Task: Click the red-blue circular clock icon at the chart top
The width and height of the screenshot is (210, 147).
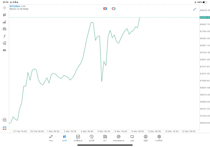Action: point(114,9)
